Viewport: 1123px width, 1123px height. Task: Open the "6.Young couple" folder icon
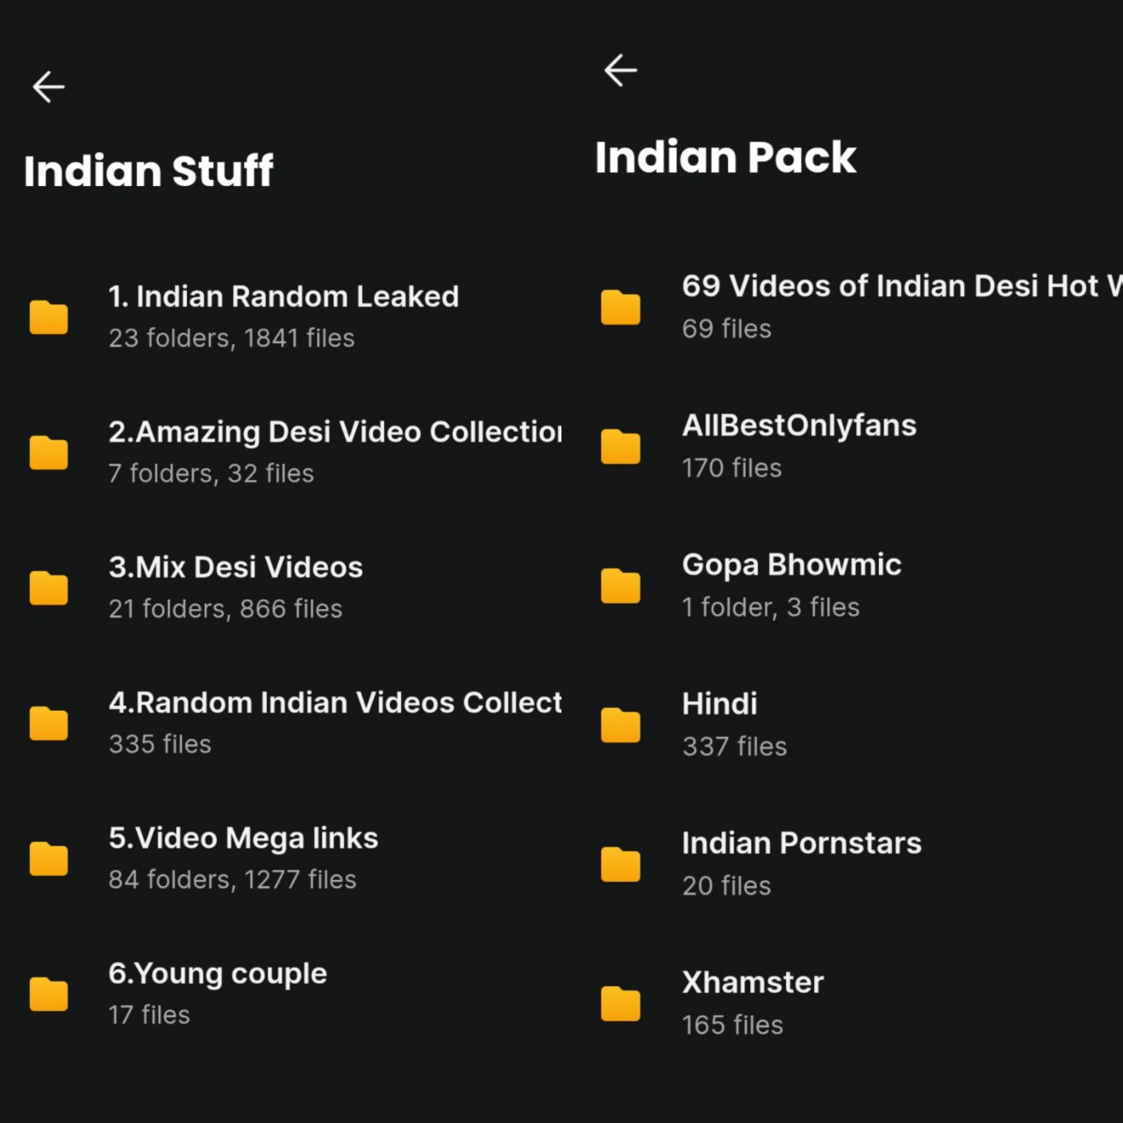pos(48,993)
